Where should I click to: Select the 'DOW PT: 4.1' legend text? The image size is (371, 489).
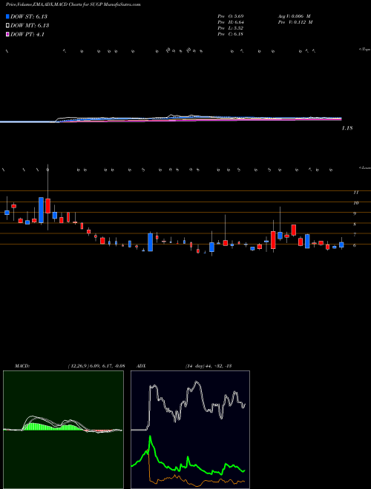pyautogui.click(x=27, y=34)
